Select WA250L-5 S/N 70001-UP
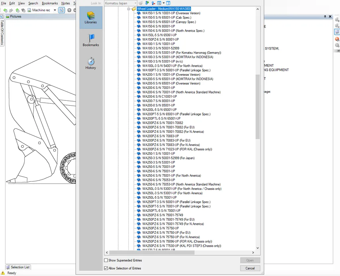The height and width of the screenshot is (276, 340). (x=159, y=198)
